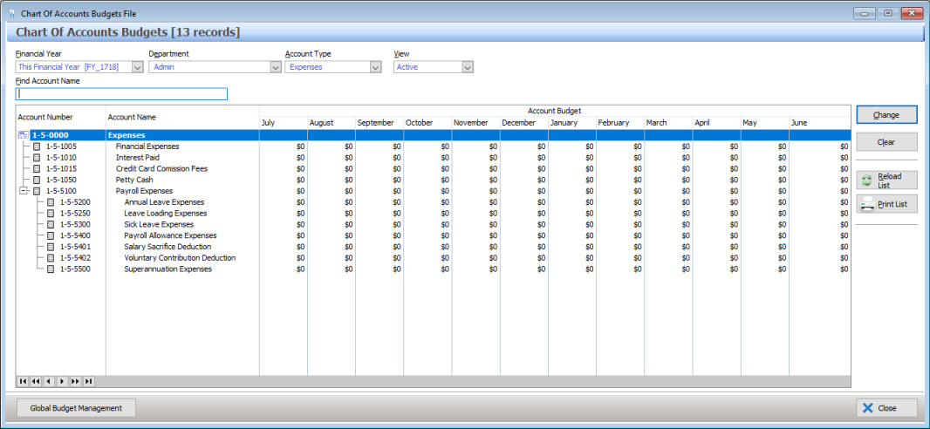Screen dimensions: 930x429
Task: Go to previous record arrow
Action: click(49, 382)
